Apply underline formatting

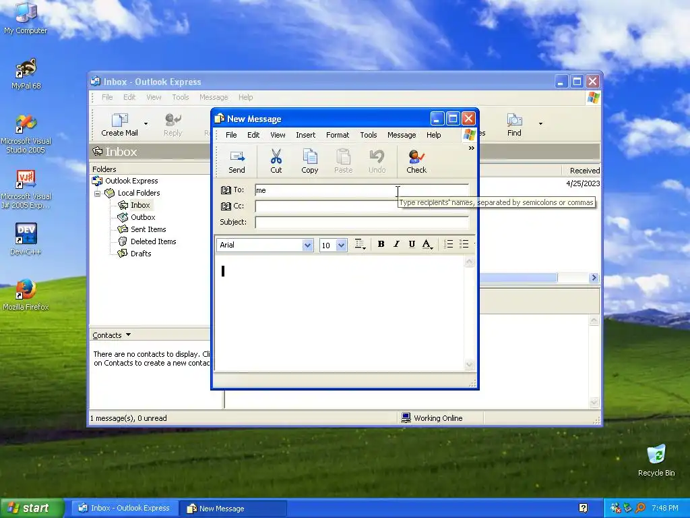tap(412, 244)
